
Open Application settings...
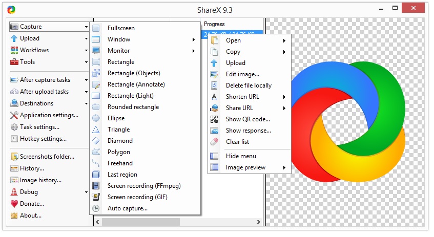(x=49, y=115)
